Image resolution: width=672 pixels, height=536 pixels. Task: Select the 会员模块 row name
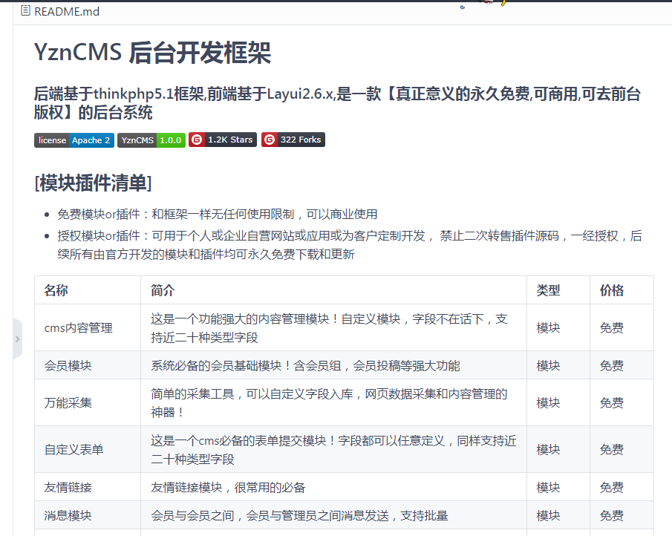coord(68,365)
